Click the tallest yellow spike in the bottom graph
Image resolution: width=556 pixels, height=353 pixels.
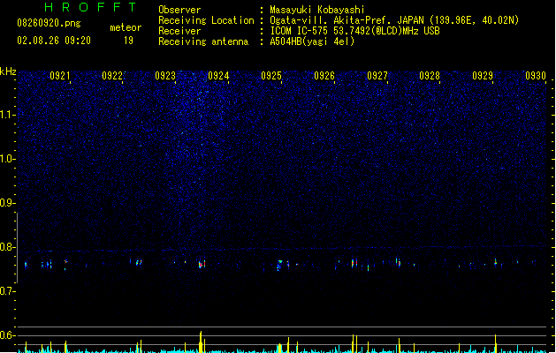click(201, 342)
